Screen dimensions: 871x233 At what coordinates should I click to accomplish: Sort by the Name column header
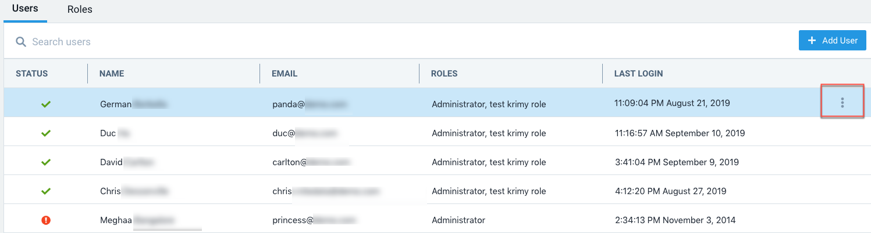(112, 74)
